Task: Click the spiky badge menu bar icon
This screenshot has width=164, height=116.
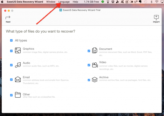Action: 122,2
